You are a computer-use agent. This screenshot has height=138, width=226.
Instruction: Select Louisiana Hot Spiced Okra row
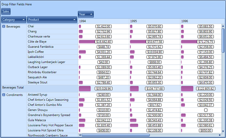pos(52,130)
